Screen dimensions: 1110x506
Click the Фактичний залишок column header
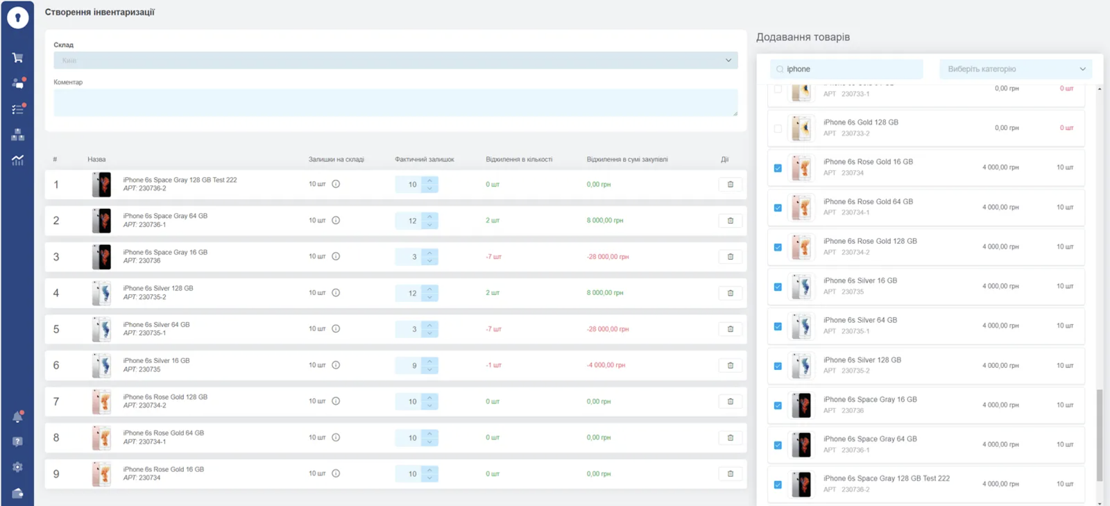pos(425,160)
